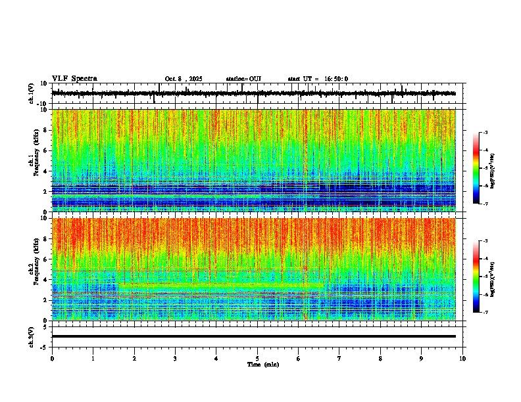Click the ch.1 color bar's log(PSD) unit label
The height and width of the screenshot is (402, 521).
(x=493, y=171)
